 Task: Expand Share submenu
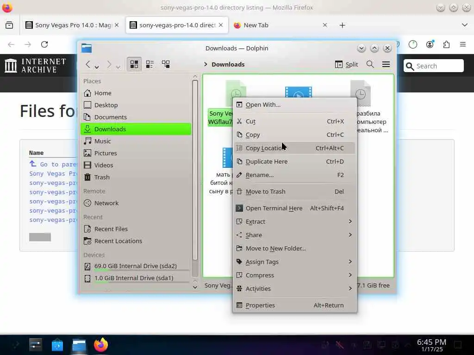(x=295, y=235)
